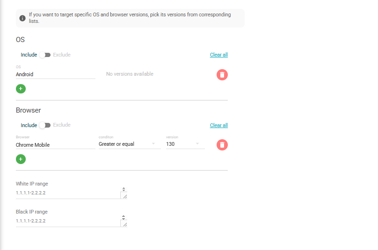
Task: Open the Android OS selector field
Action: coord(55,74)
